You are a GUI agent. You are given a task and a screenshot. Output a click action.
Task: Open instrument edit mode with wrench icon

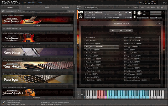[80, 12]
